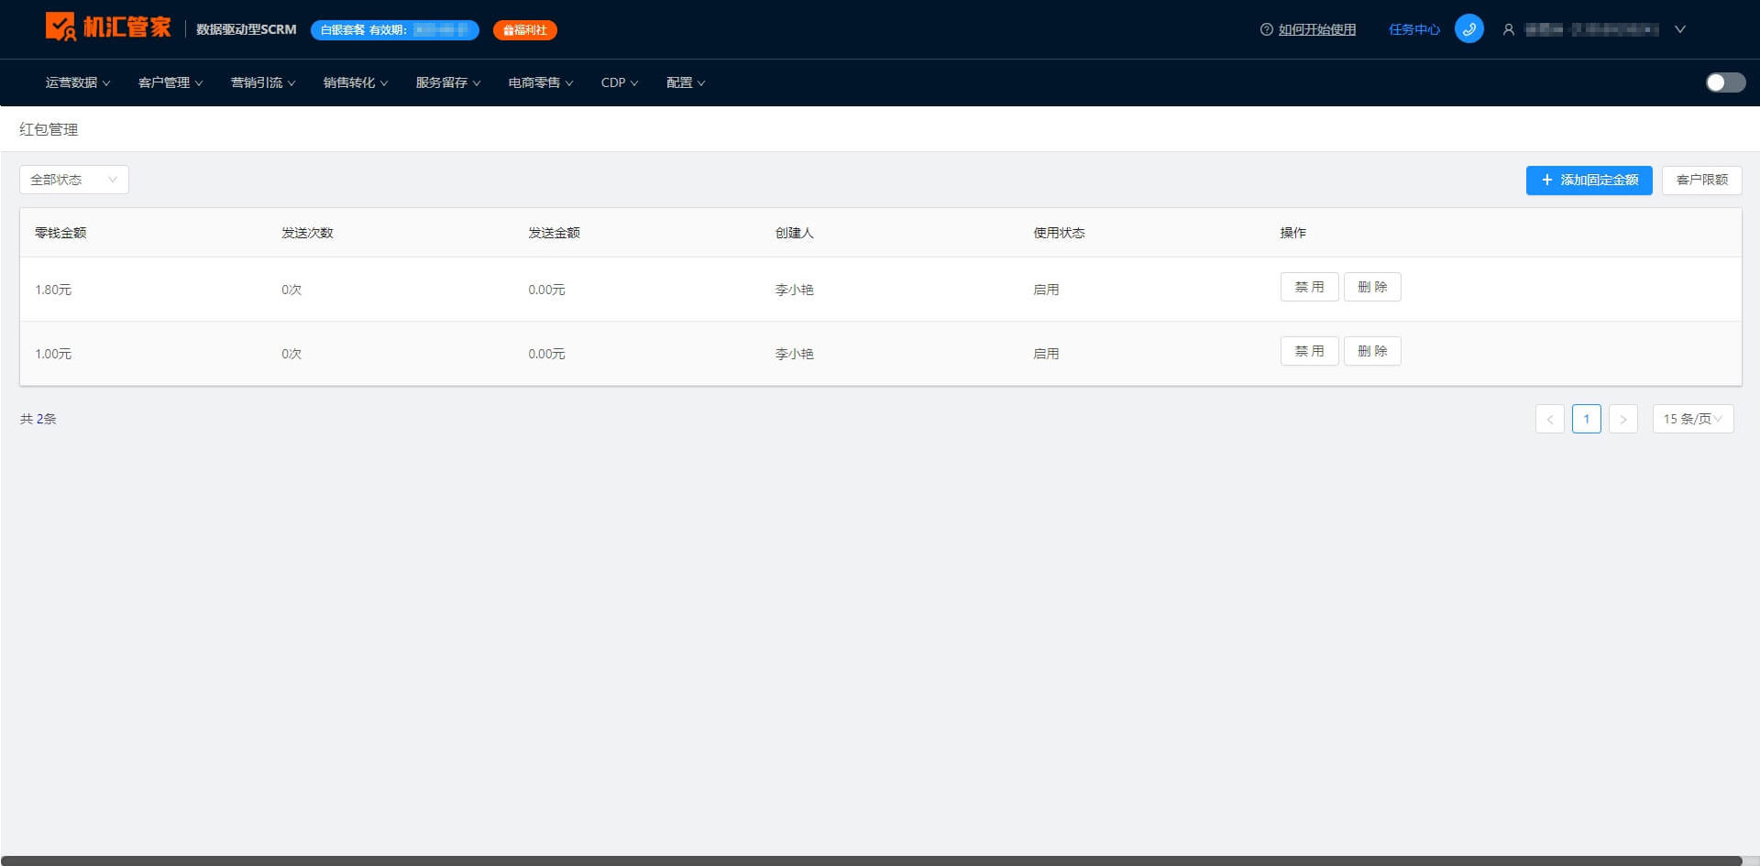Click the blue phone call icon

coord(1468,29)
